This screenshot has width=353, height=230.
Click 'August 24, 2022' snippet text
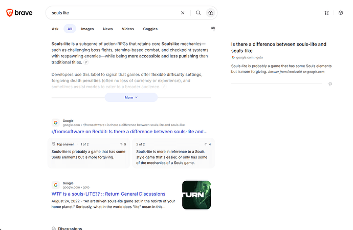(x=65, y=201)
